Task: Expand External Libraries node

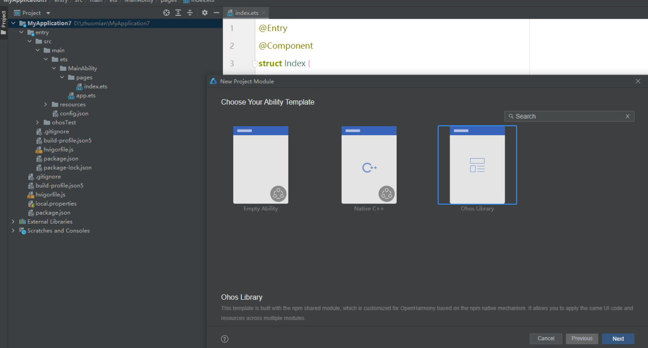Action: point(13,221)
